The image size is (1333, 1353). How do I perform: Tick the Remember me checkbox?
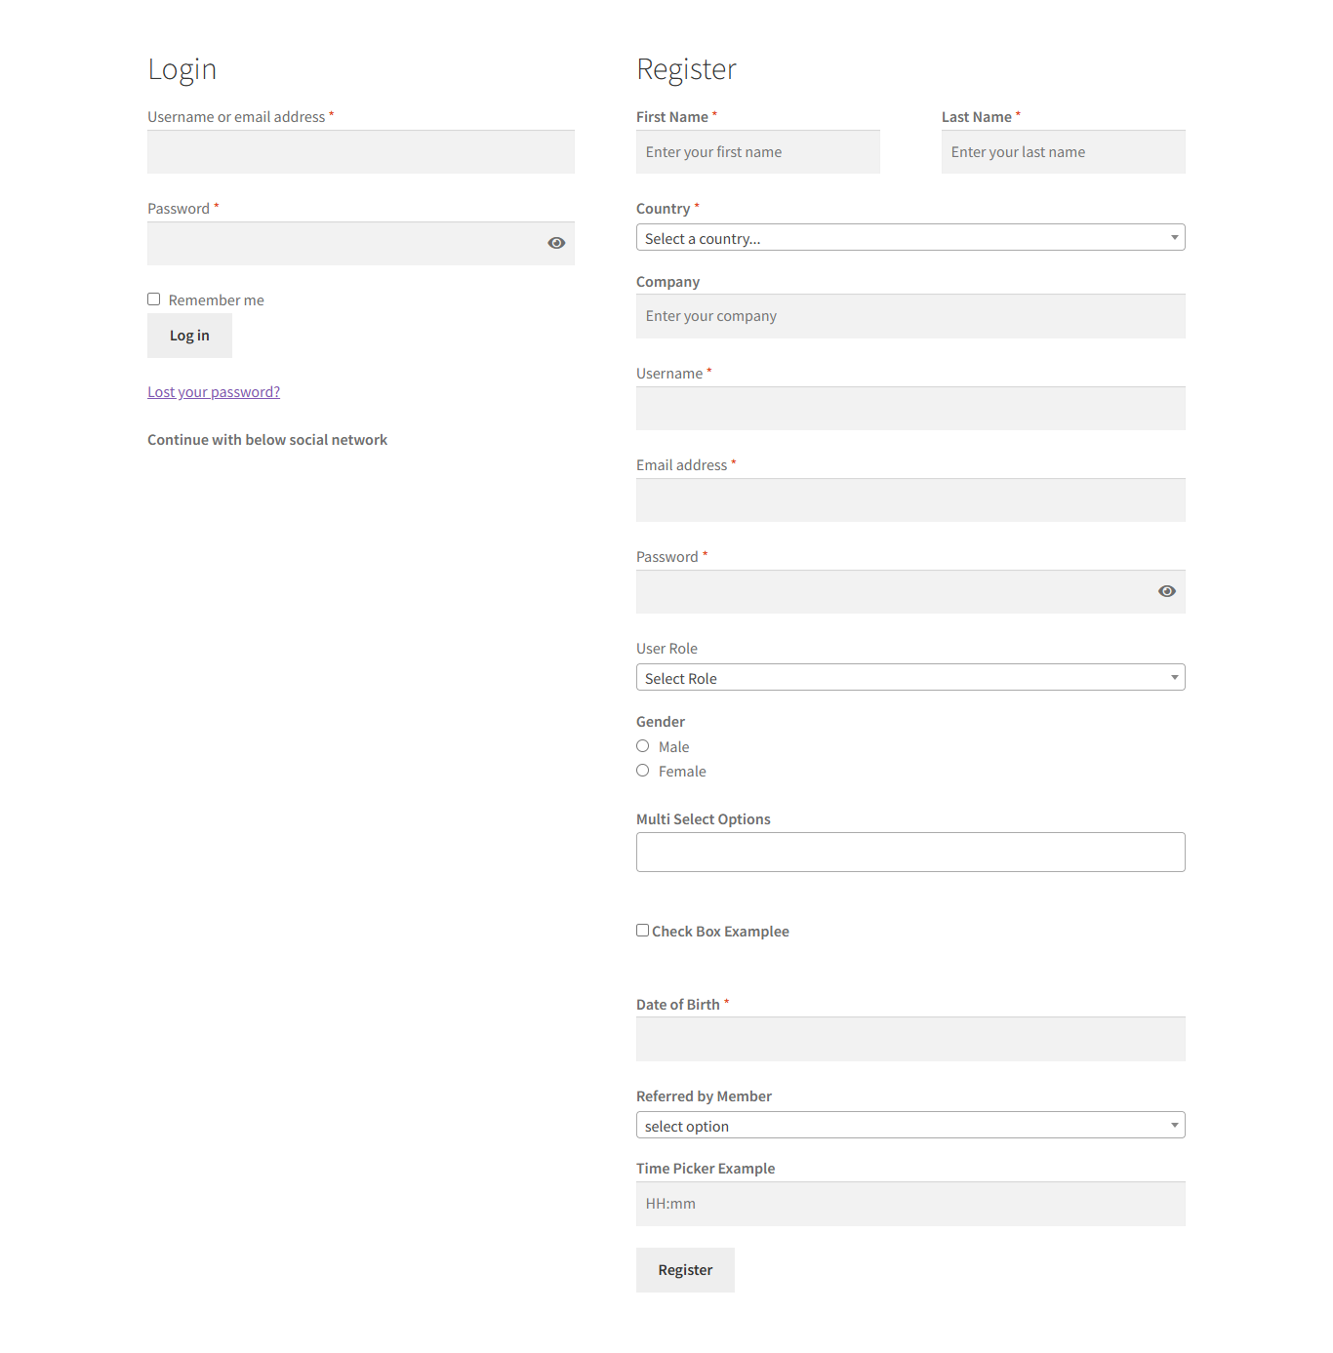click(154, 299)
